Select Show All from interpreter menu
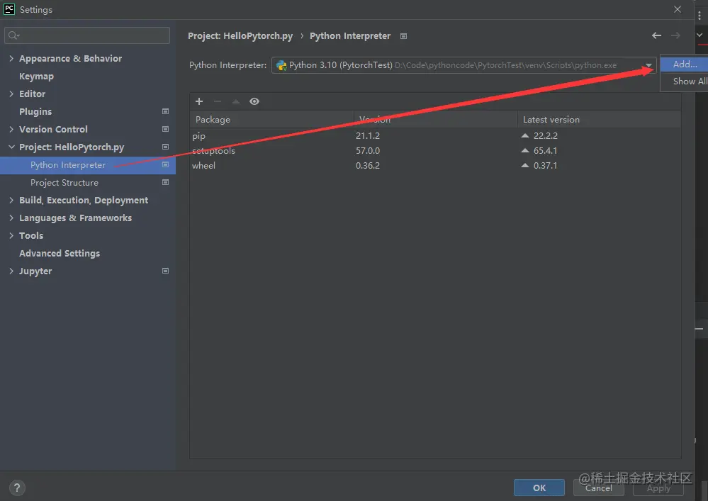The image size is (708, 501). 685,81
